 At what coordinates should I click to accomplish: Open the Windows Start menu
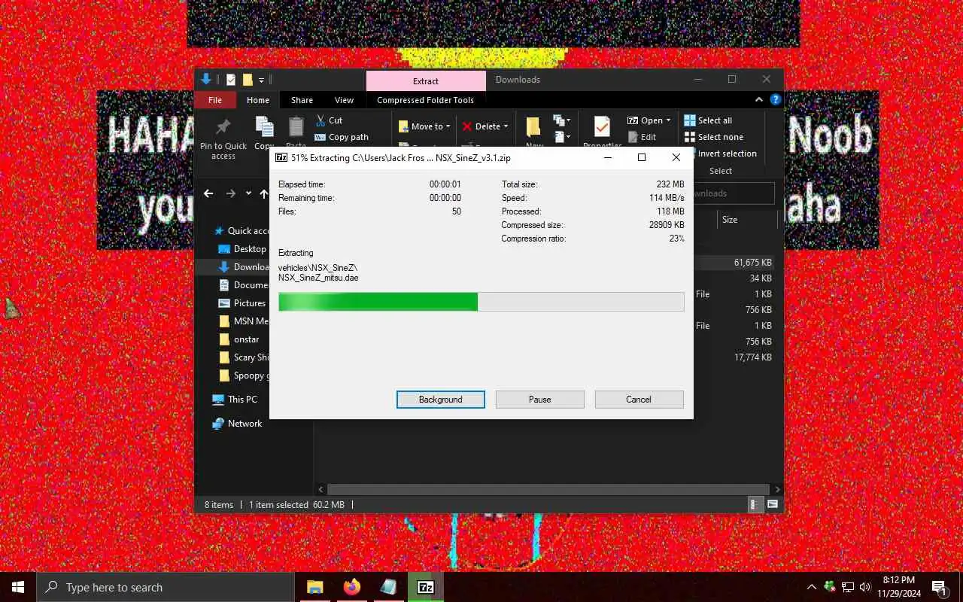[x=18, y=587]
